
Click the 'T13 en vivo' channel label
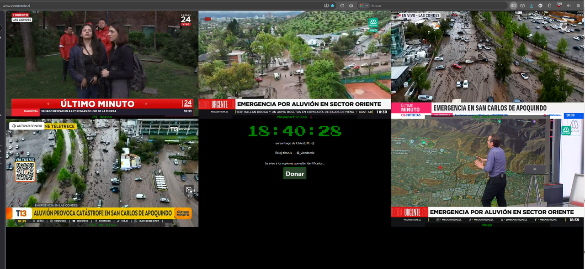click(x=102, y=225)
